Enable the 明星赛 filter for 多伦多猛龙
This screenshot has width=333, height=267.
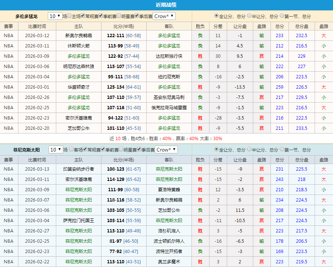coord(118,16)
